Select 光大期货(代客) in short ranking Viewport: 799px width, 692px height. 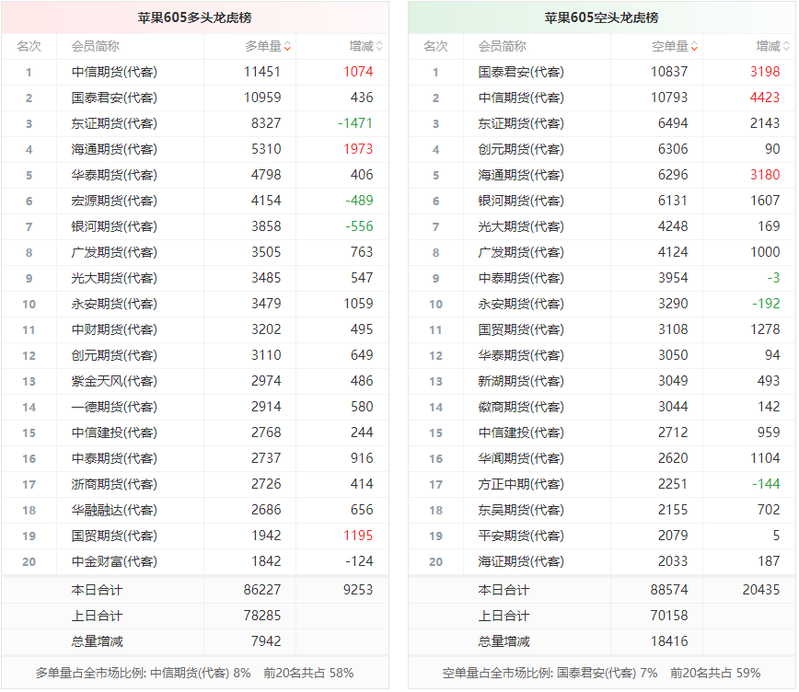(521, 226)
